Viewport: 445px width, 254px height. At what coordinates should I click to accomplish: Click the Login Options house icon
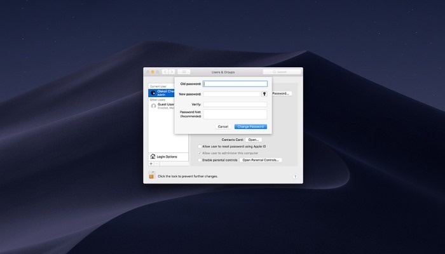pos(153,156)
